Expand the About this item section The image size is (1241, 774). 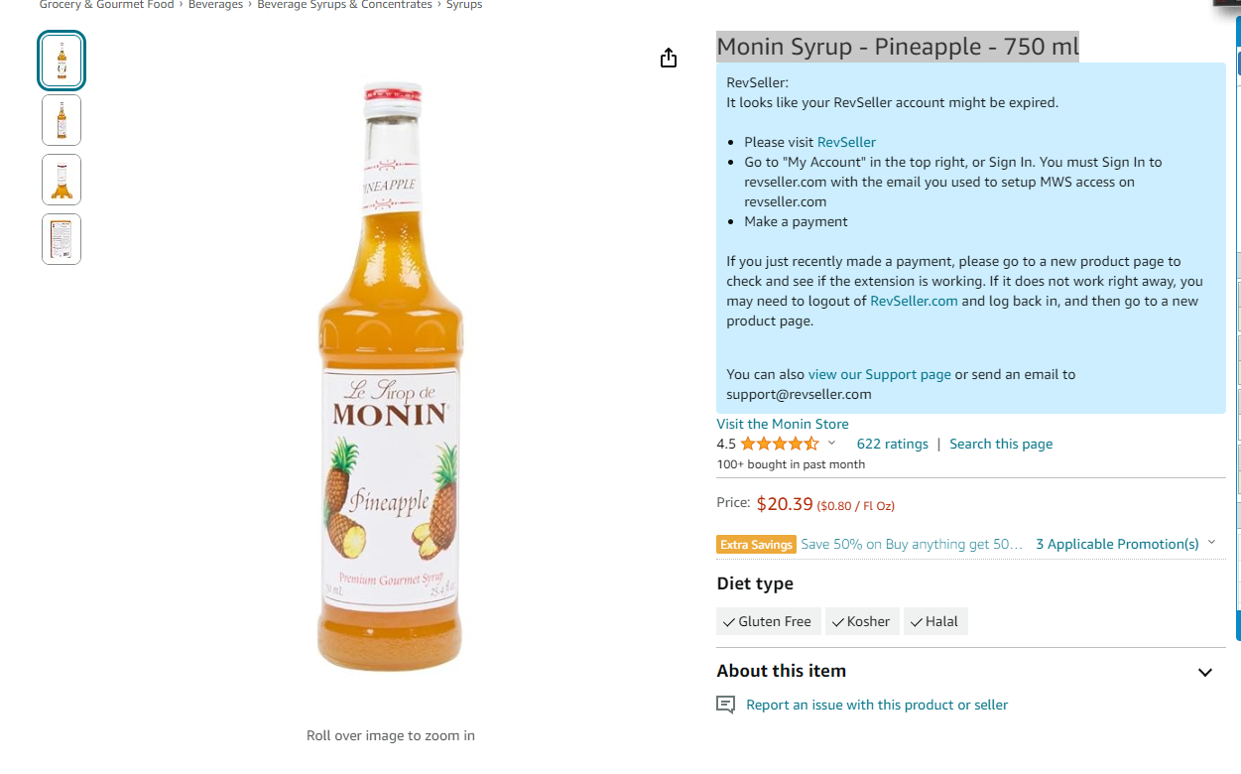(x=1204, y=672)
